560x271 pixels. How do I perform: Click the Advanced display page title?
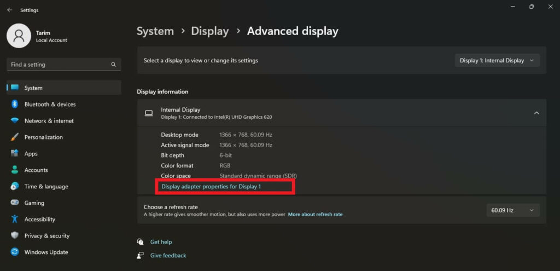[293, 31]
